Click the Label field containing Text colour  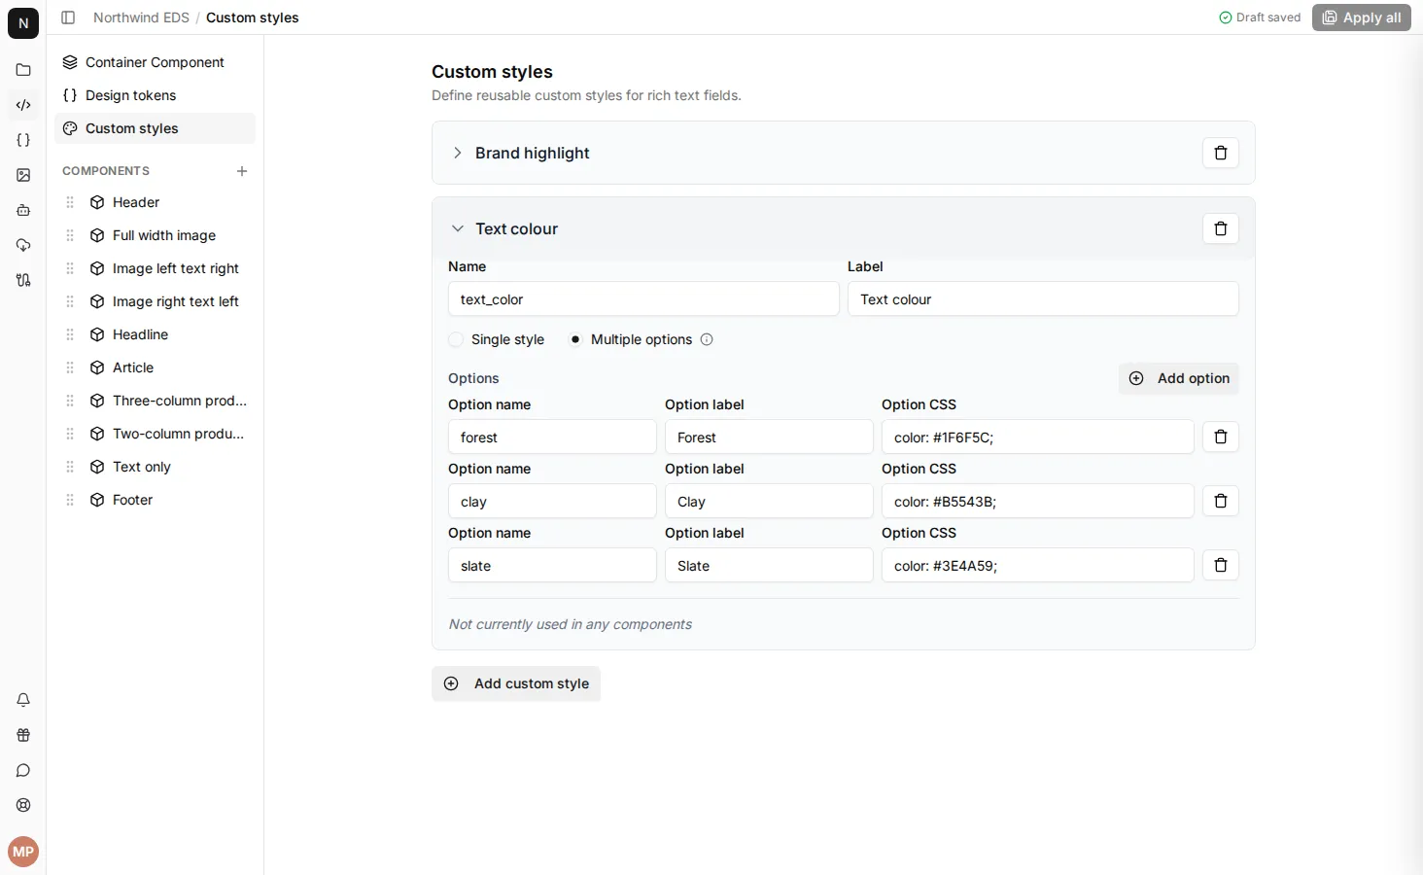point(1043,299)
